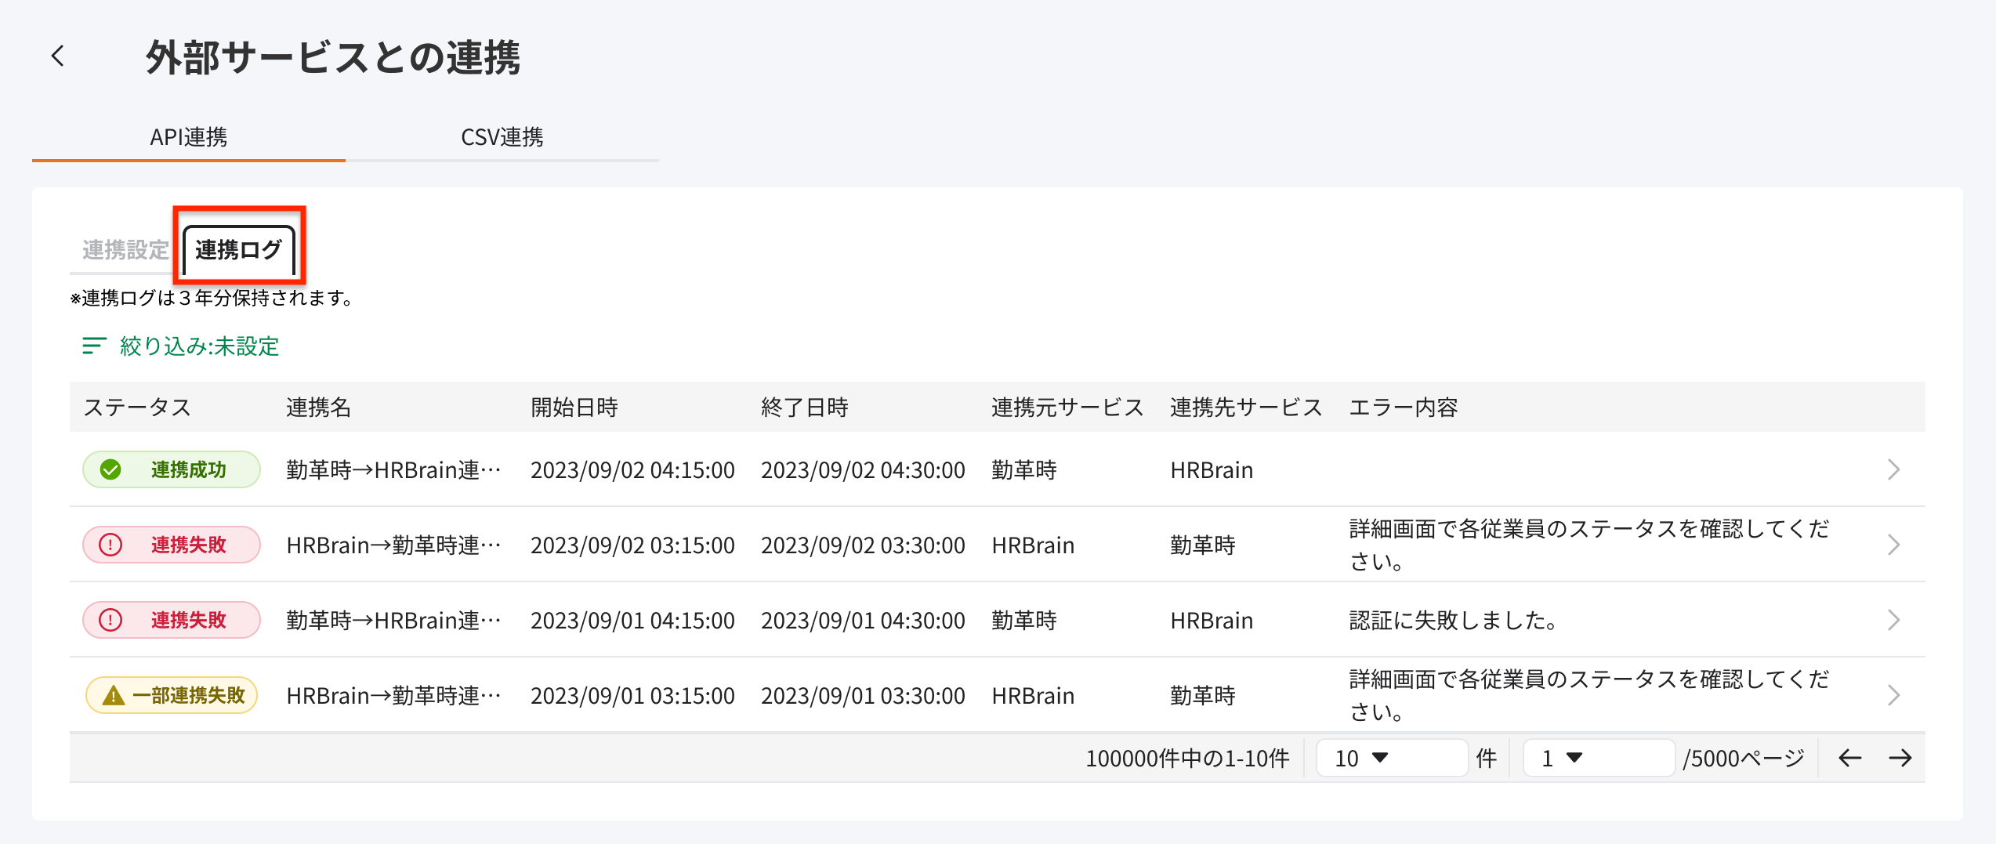Click the back arrow beside the page title
1996x844 pixels.
[57, 56]
